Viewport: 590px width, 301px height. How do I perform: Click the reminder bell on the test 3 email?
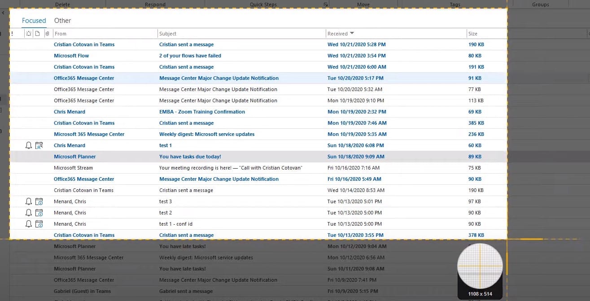pos(29,201)
